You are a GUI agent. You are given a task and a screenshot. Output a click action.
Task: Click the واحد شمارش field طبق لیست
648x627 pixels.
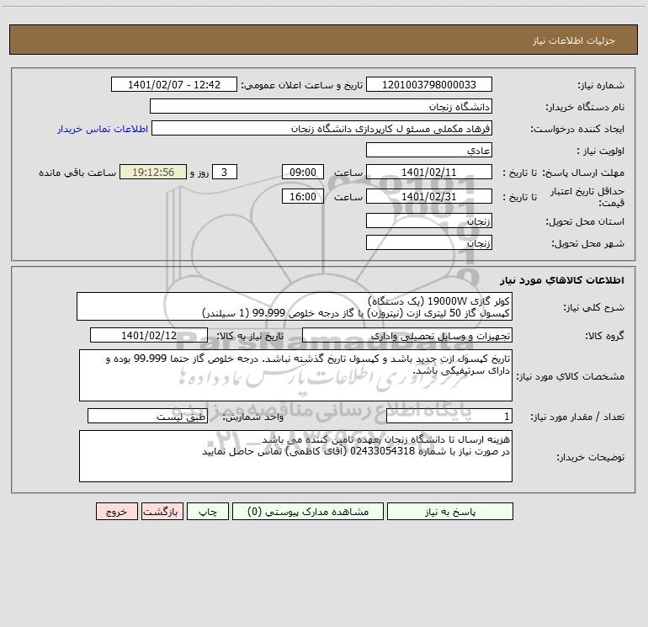[x=147, y=416]
